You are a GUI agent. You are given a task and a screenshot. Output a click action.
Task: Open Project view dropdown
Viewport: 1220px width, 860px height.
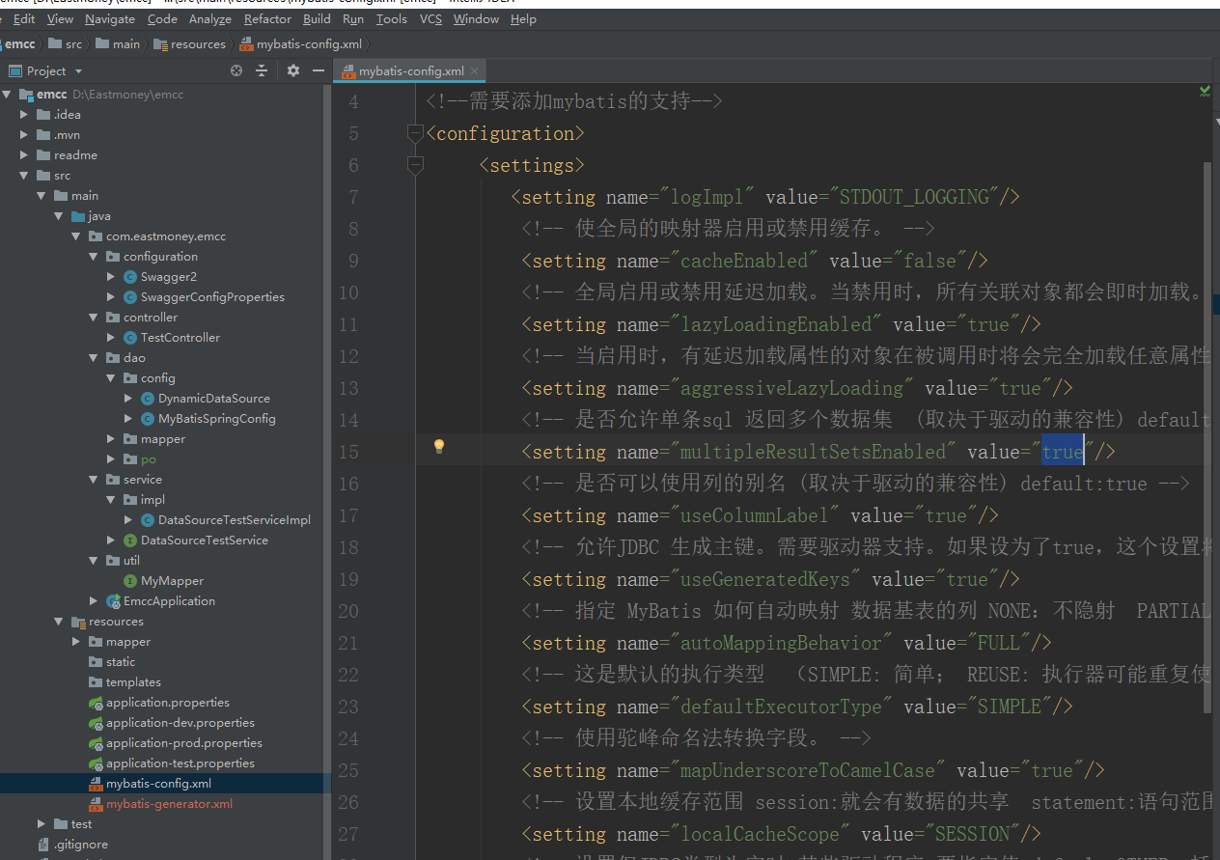pyautogui.click(x=78, y=71)
